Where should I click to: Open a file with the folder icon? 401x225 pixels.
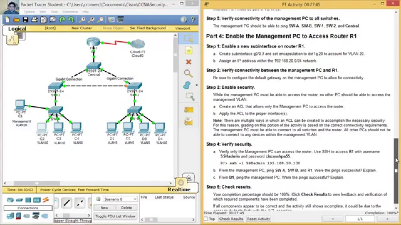[x=17, y=20]
